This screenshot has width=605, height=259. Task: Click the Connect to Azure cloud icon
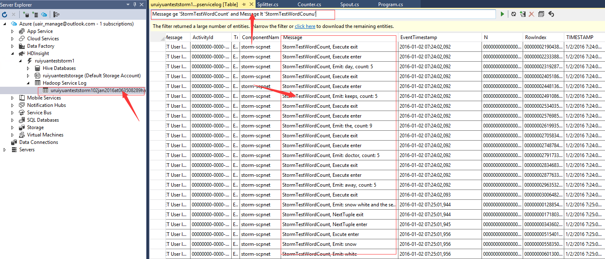click(44, 14)
